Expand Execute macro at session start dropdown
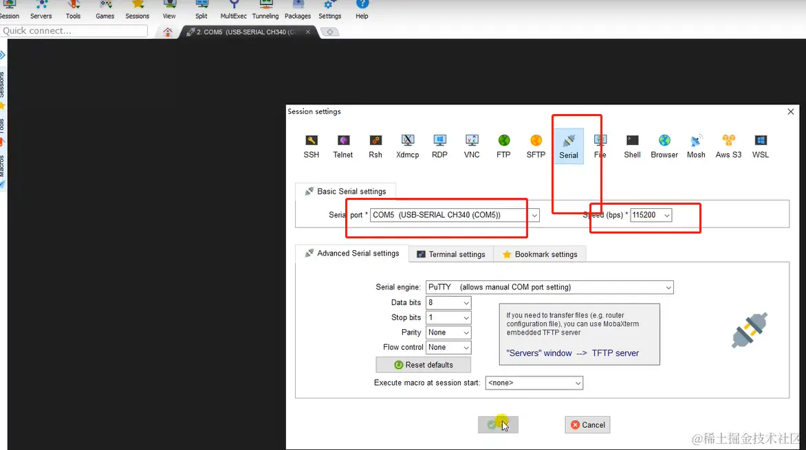The image size is (806, 450). coord(578,383)
